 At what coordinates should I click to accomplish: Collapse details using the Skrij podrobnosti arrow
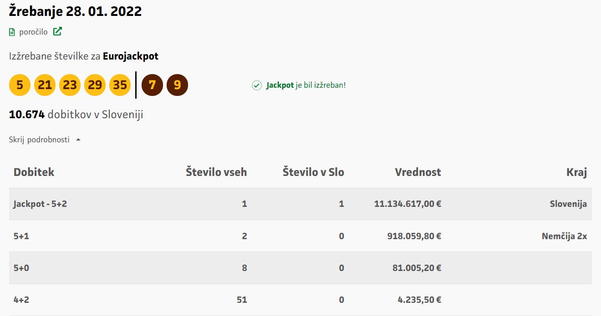[x=78, y=140]
